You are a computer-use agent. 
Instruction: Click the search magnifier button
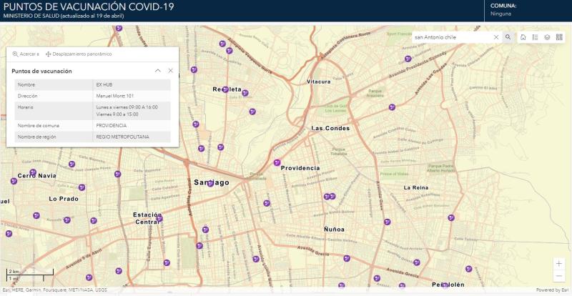click(508, 37)
